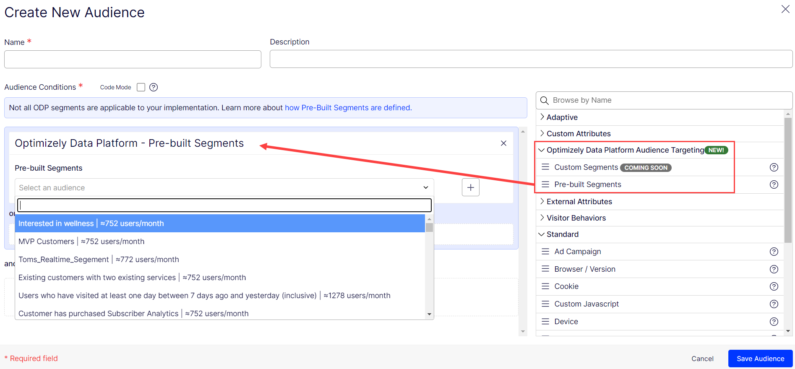
Task: Close the Create New Audience dialog
Action: [785, 9]
